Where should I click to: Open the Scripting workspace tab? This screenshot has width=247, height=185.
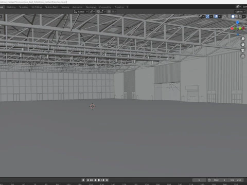[x=119, y=7]
